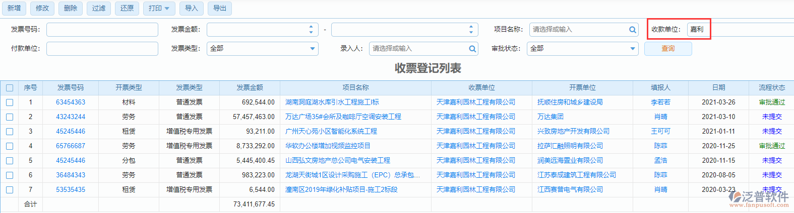Click search icon in 项目名称 field
Image resolution: width=794 pixels, height=213 pixels.
[x=632, y=30]
